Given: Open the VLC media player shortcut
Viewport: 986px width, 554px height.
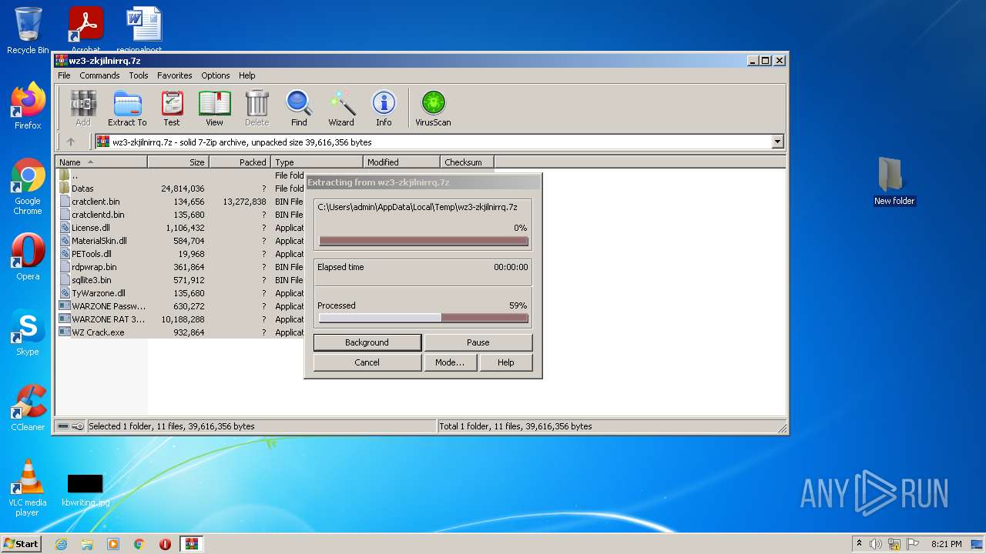Looking at the screenshot, I should click(28, 489).
